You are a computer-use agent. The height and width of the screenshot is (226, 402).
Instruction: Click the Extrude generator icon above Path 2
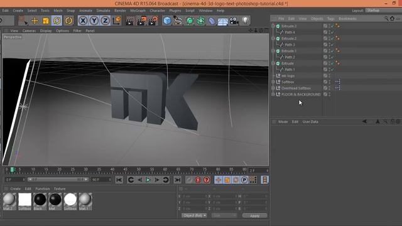click(x=278, y=51)
